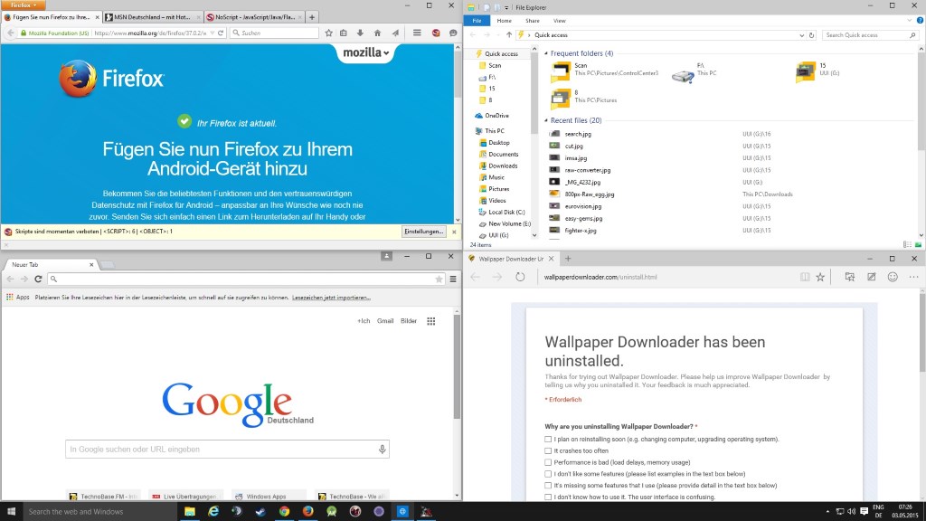Image resolution: width=926 pixels, height=521 pixels.
Task: Open the Windows Start button
Action: 11,512
